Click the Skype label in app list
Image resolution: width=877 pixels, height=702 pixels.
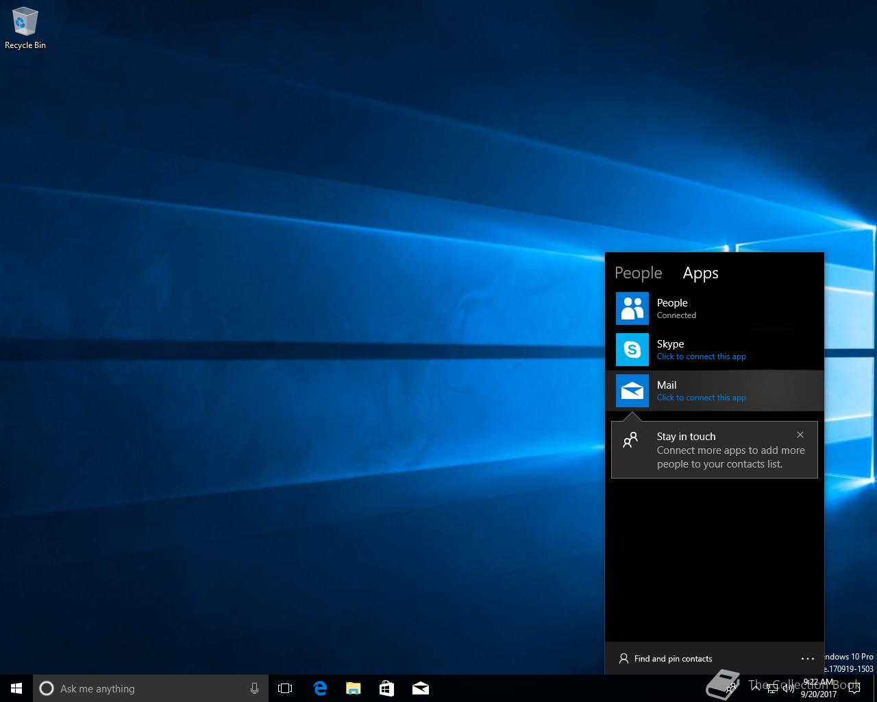coord(670,344)
